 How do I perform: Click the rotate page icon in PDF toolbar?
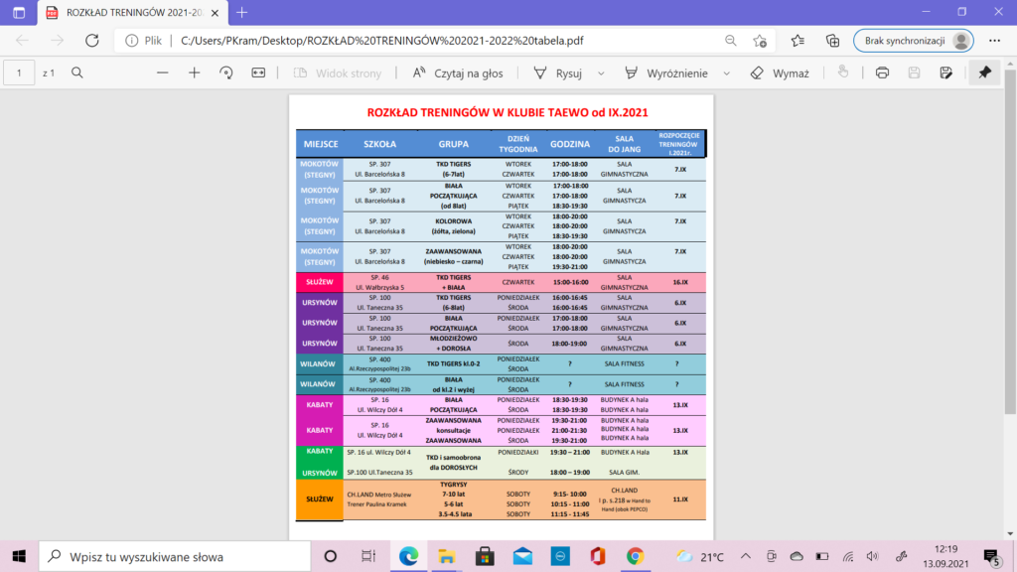[226, 72]
